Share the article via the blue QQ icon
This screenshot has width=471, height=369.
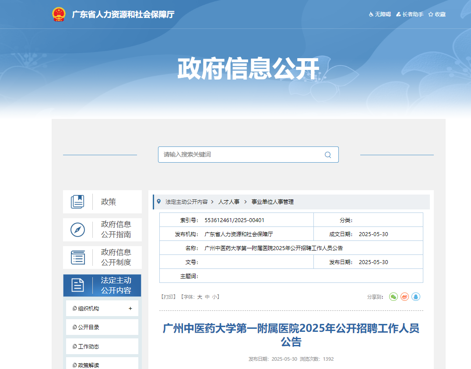coord(416,297)
